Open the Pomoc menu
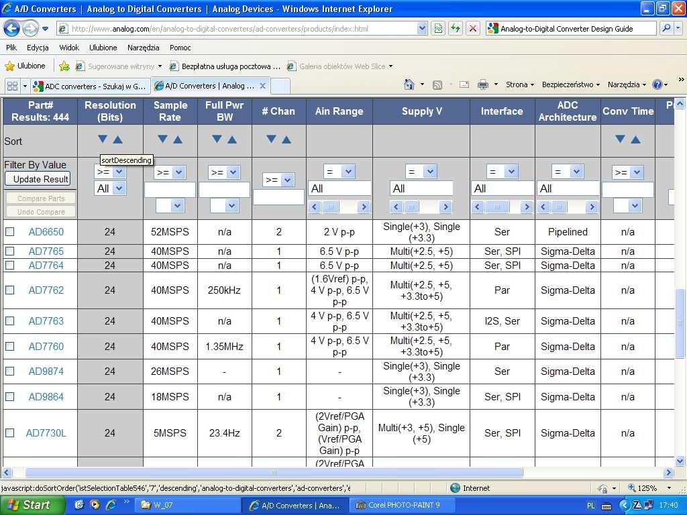 pos(180,48)
